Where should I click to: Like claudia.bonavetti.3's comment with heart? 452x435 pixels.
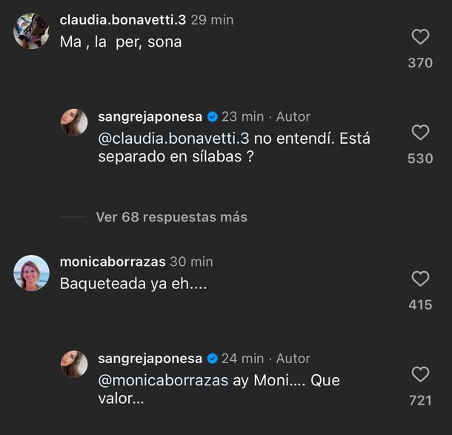click(x=420, y=37)
